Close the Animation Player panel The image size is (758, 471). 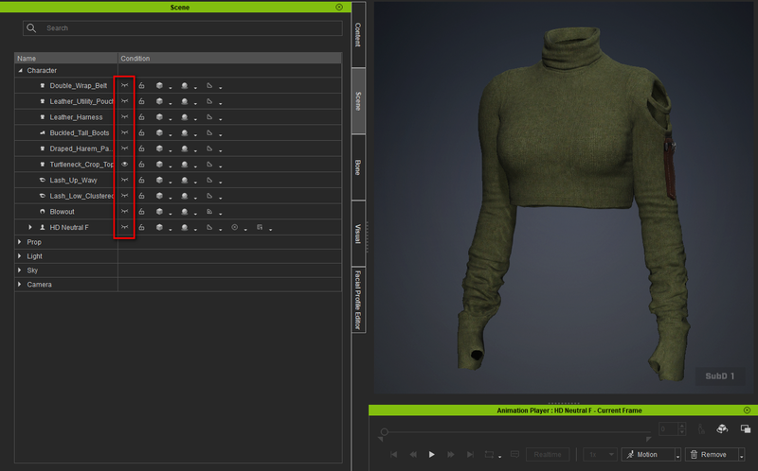[747, 410]
